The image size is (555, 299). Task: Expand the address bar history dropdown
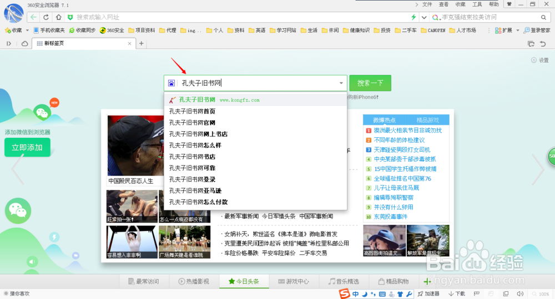click(x=424, y=17)
